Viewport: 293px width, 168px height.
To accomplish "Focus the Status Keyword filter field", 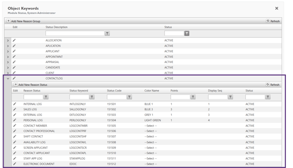I will pos(79,97).
